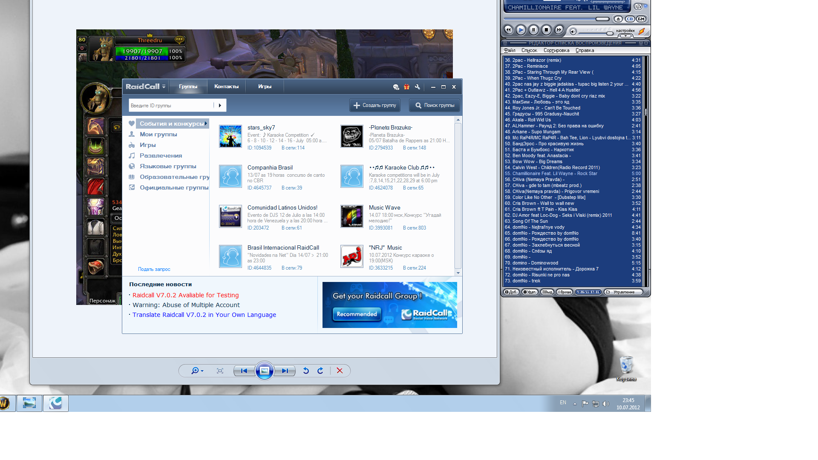Viewport: 818px width, 460px height.
Task: Click Winamp play button
Action: pos(521,30)
